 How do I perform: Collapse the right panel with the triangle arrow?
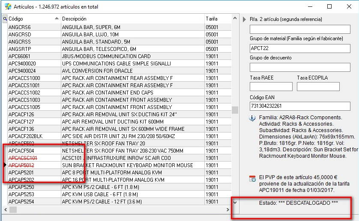tap(244, 19)
